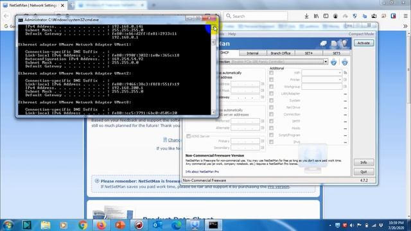Show more bookmarks chevron in Firefox
This screenshot has height=231, width=411.
(405, 26)
